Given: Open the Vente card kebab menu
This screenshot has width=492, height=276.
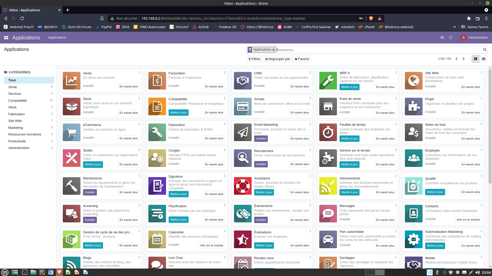Looking at the screenshot, I should pos(139,73).
